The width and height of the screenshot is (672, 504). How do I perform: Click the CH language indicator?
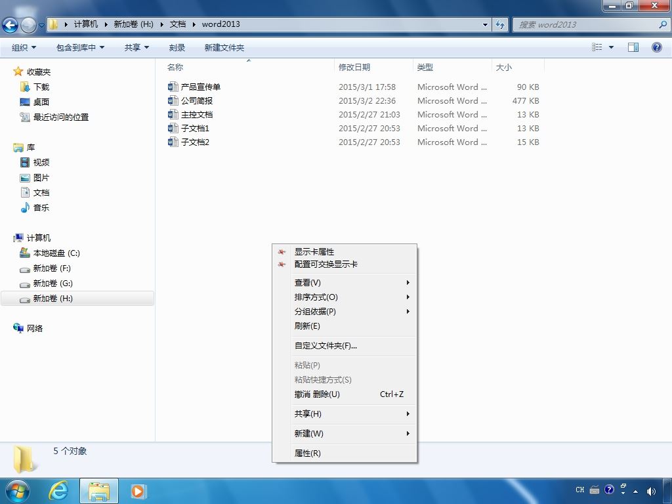[580, 490]
